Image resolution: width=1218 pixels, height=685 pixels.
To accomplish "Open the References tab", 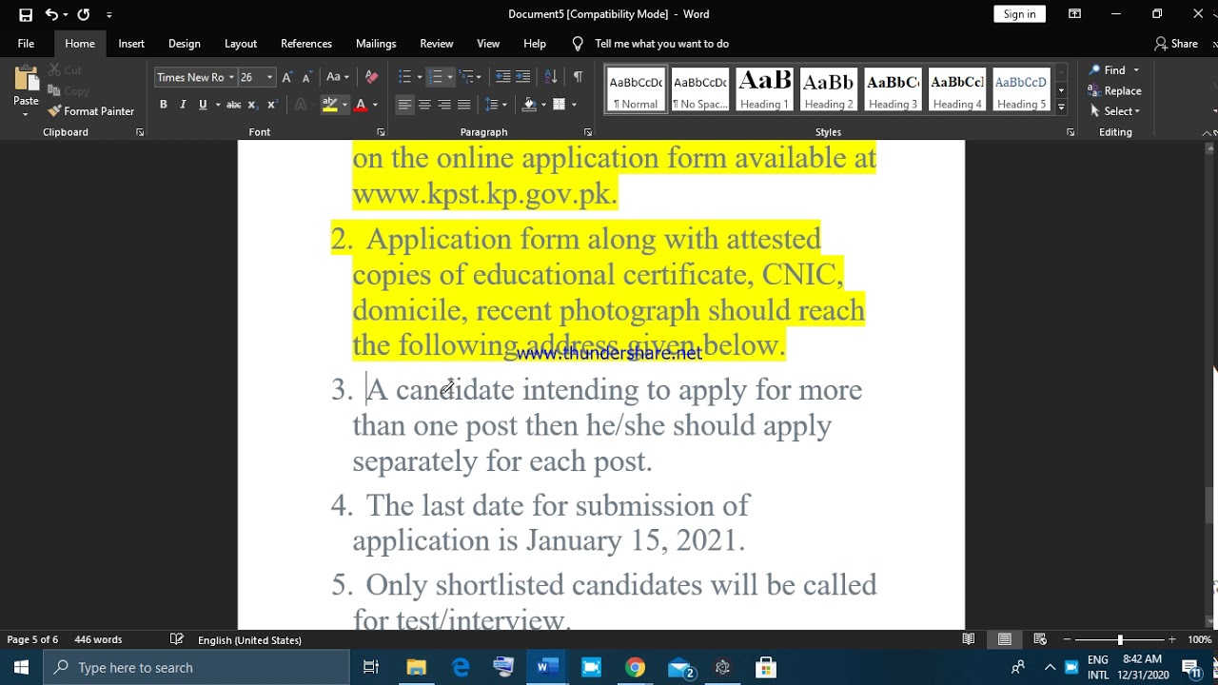I will pos(306,44).
